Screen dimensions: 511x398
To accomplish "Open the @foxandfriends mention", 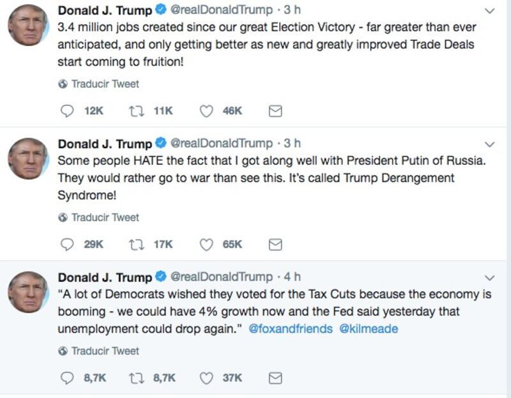I will click(x=290, y=329).
